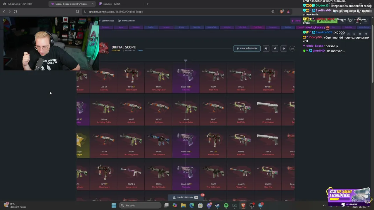Click the +3556 EXP label

[x=116, y=51]
